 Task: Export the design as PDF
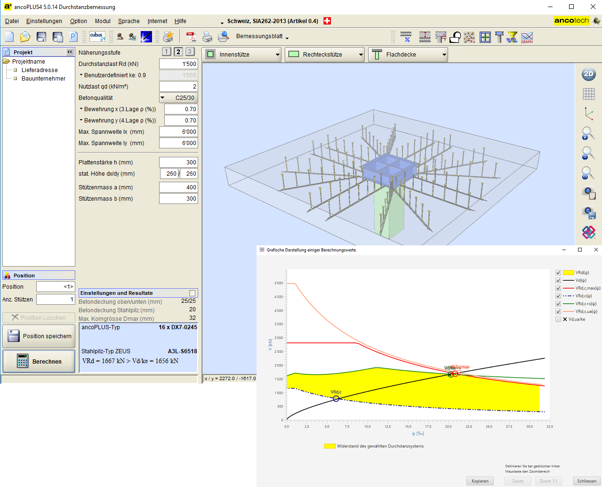[x=191, y=37]
